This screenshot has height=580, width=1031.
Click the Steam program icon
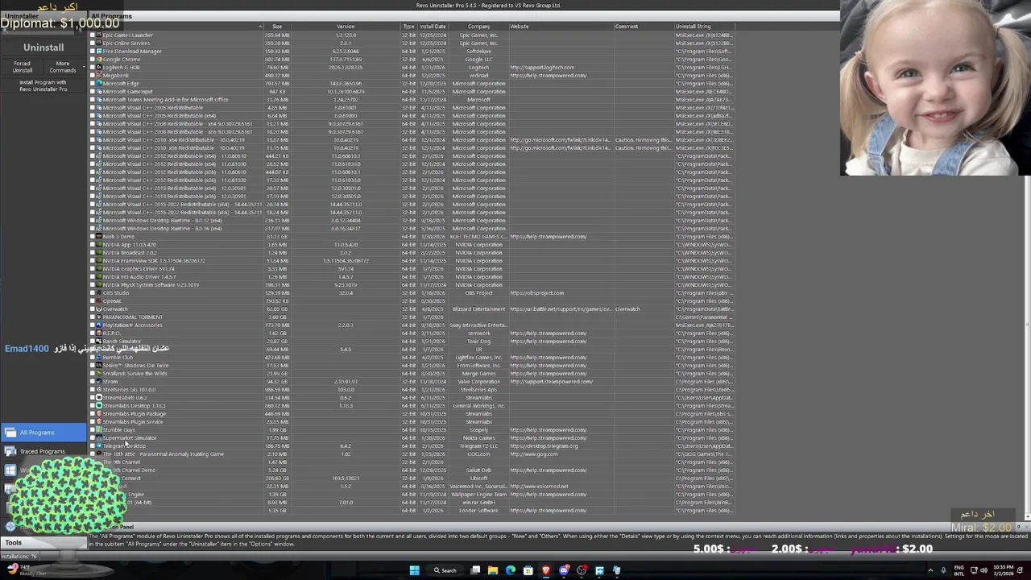[x=99, y=382]
